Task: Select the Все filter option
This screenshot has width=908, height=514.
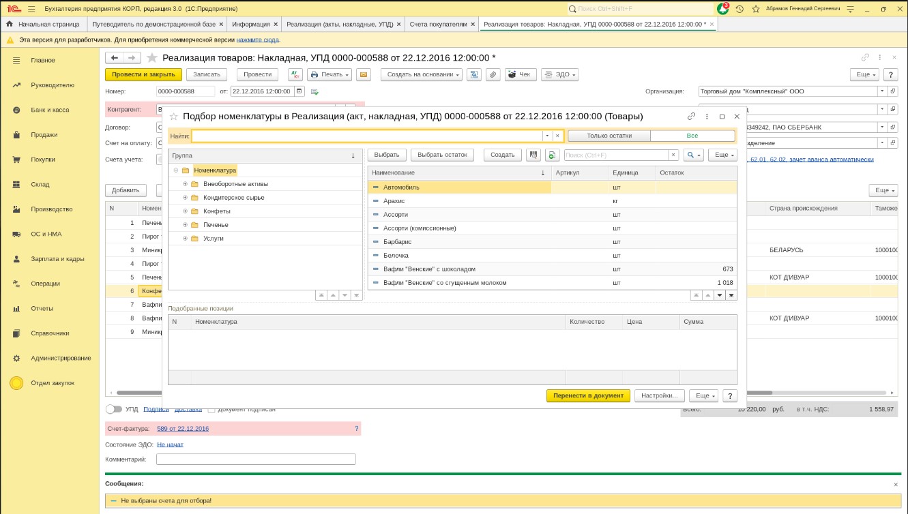Action: [692, 136]
